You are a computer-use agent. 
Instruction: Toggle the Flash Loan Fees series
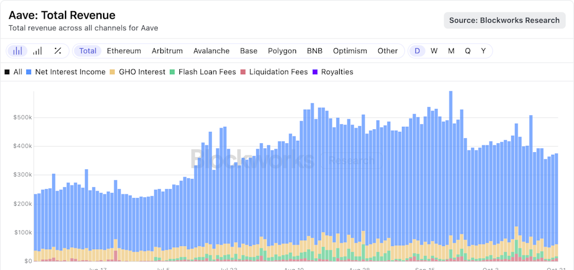pyautogui.click(x=203, y=72)
